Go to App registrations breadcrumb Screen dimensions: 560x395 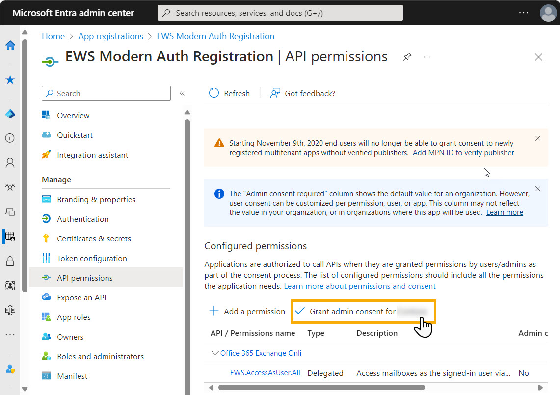[111, 36]
